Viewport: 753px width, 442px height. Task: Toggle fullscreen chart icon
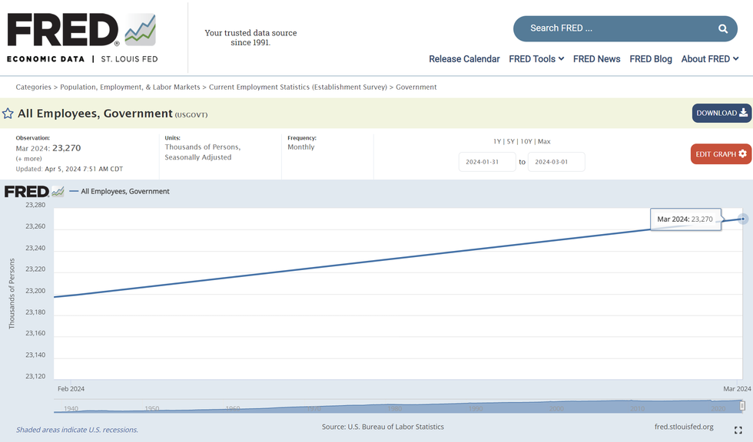pos(738,430)
